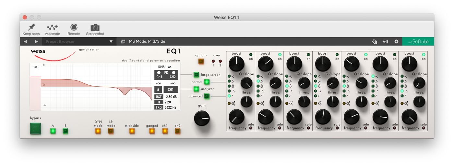Turn on band 1 with its on LED
The image size is (454, 165).
point(251,54)
